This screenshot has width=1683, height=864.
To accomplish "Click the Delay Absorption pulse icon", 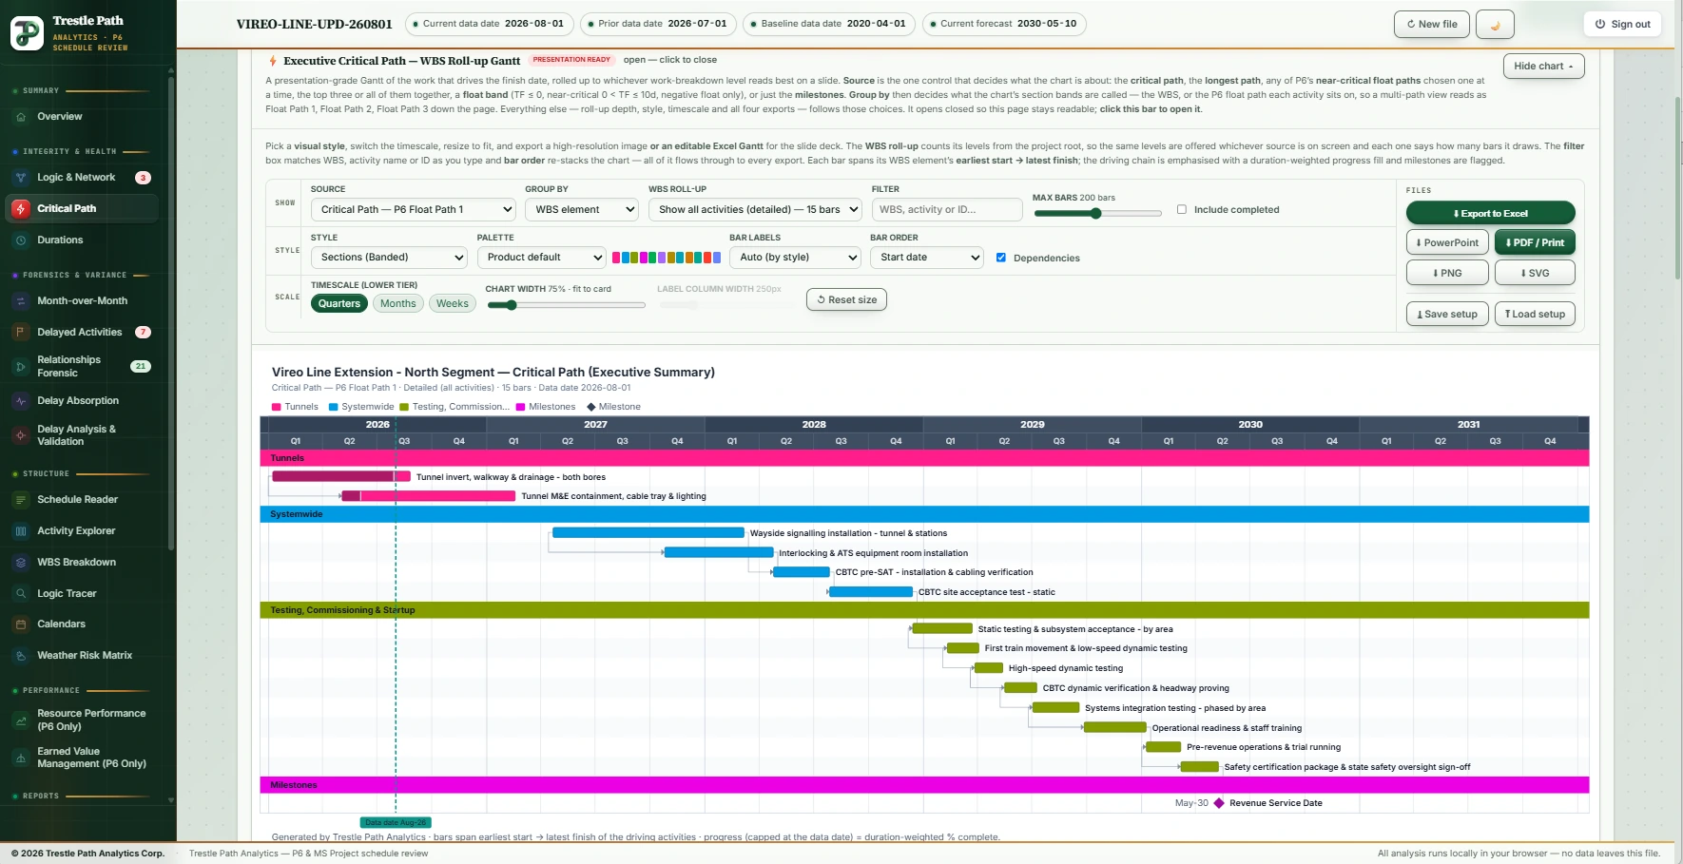I will 21,401.
